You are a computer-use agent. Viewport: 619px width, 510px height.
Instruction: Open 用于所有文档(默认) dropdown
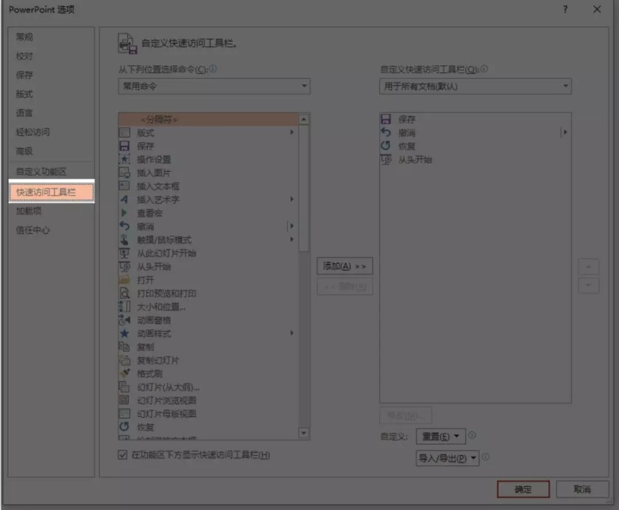point(475,86)
